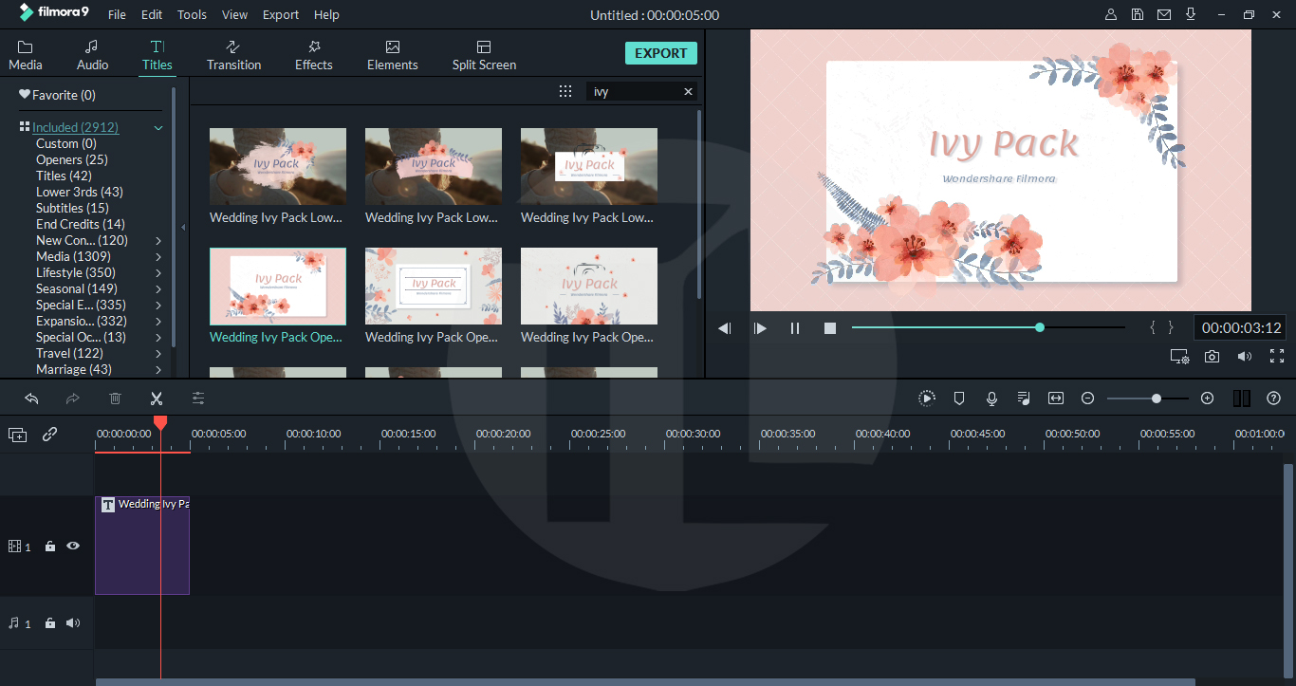Adjust the timeline zoom slider
1296x686 pixels.
coord(1156,399)
